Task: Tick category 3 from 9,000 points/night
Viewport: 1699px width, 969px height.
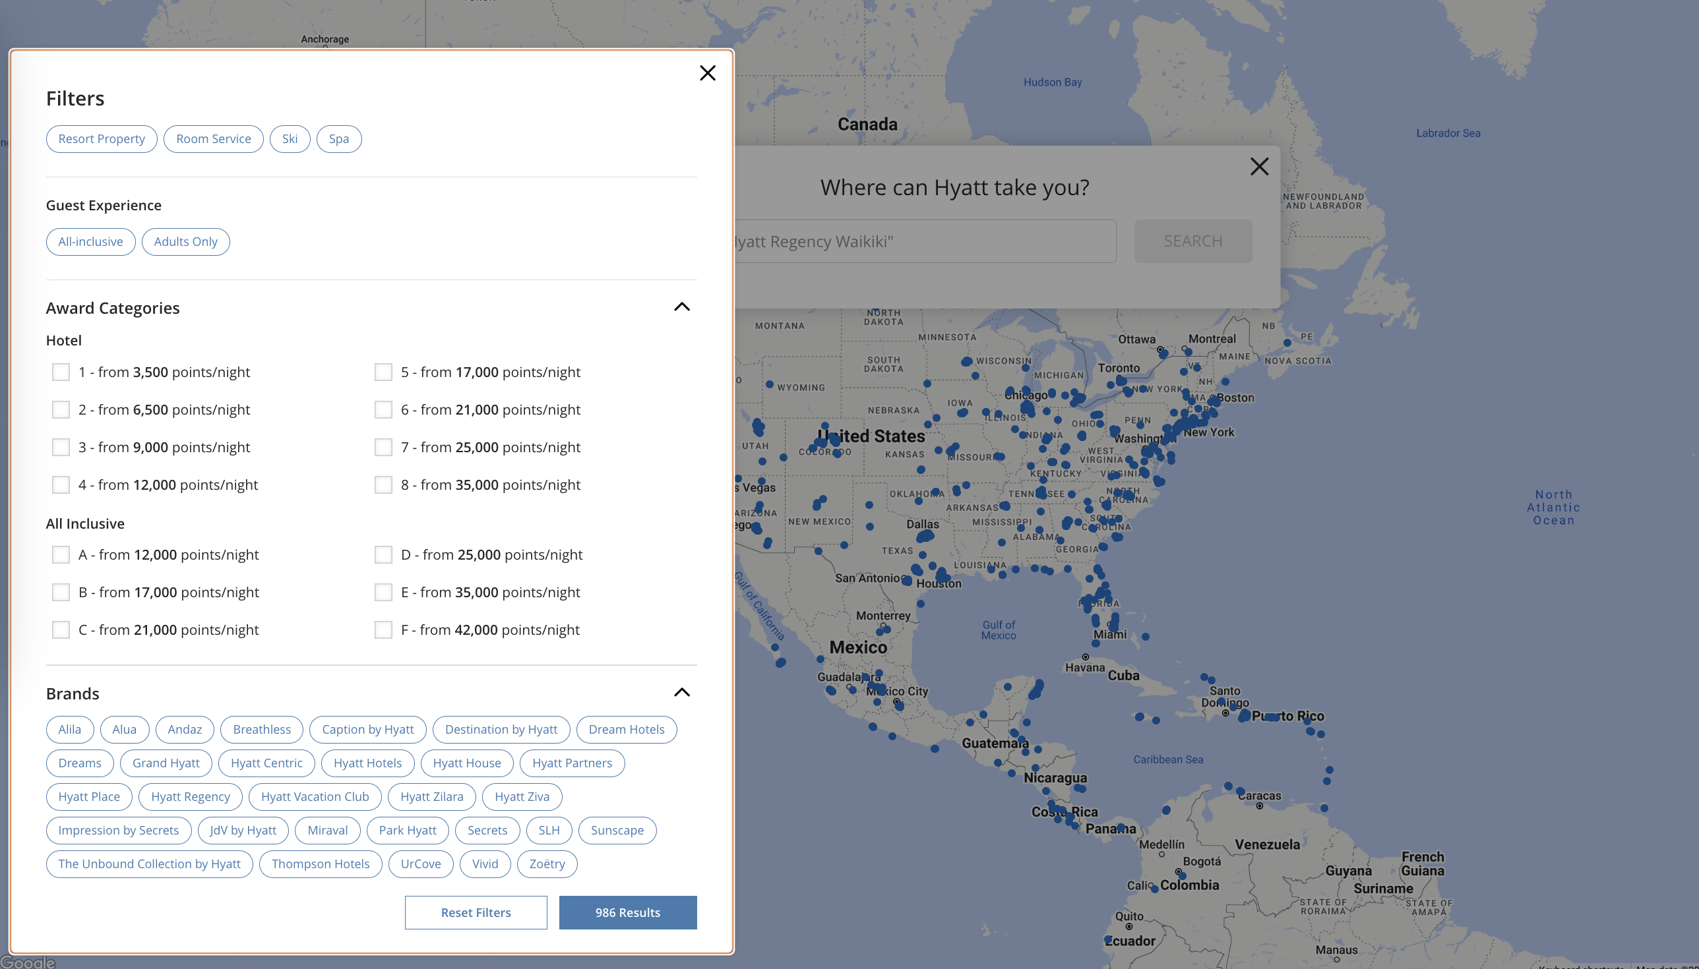Action: (61, 447)
